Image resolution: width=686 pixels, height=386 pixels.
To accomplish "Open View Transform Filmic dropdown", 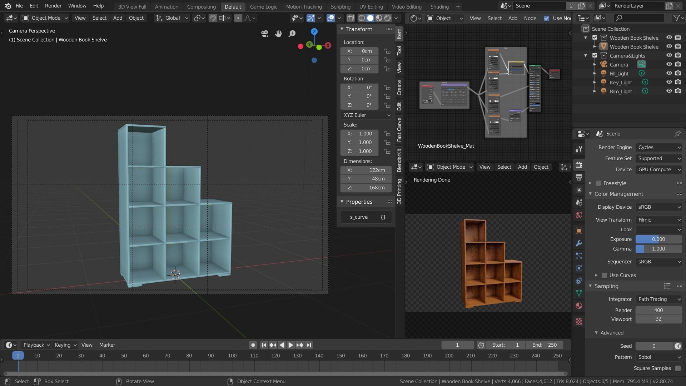I will point(659,220).
